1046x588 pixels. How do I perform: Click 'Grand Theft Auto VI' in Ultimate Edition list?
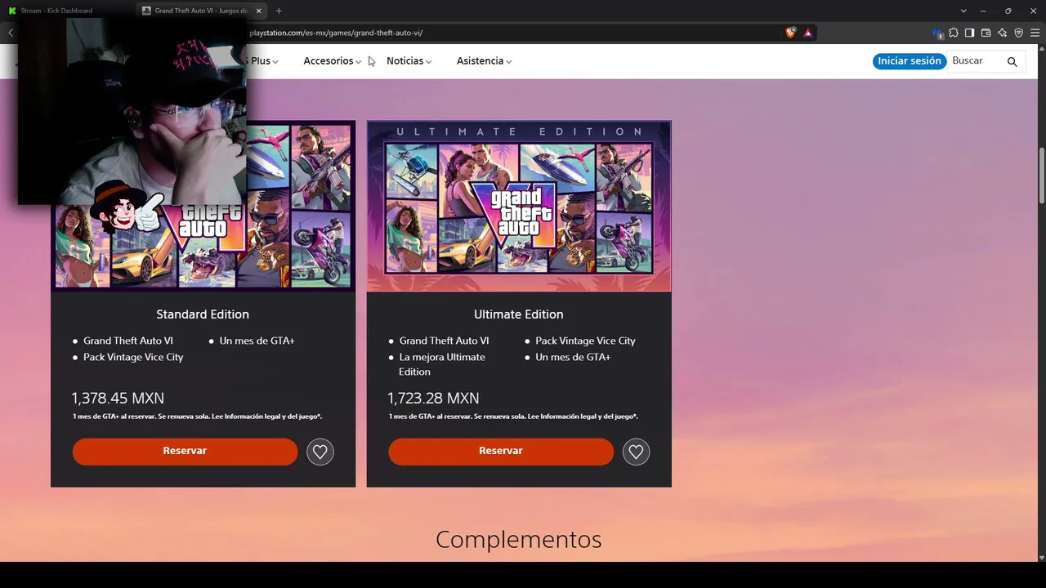(444, 341)
